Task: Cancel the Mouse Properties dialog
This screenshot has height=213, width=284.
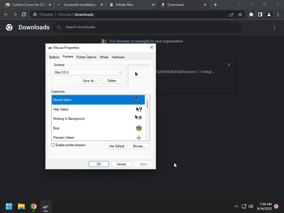Action: [121, 164]
